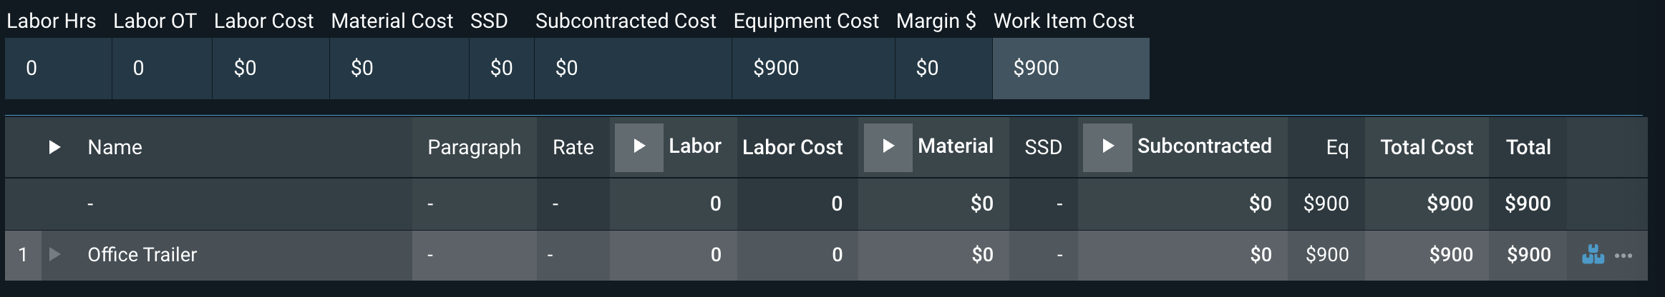This screenshot has height=297, width=1665.
Task: Click the Paragraph column header
Action: pyautogui.click(x=474, y=147)
